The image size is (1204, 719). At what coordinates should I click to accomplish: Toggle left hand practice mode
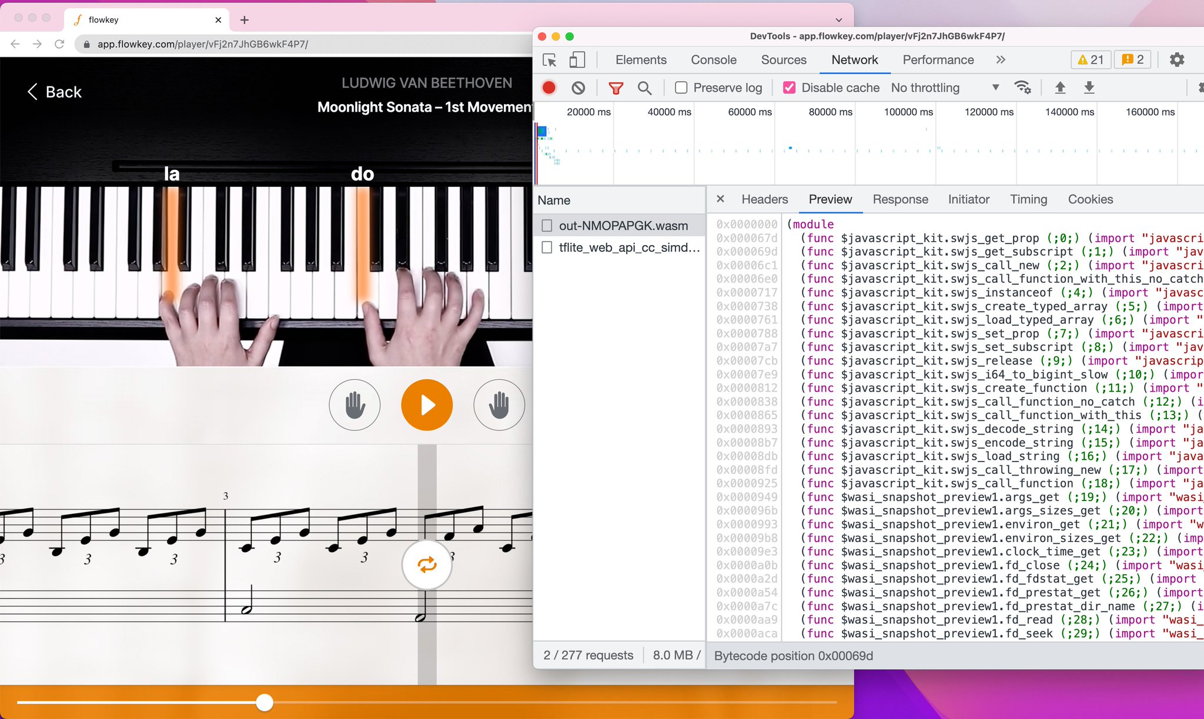click(x=355, y=405)
